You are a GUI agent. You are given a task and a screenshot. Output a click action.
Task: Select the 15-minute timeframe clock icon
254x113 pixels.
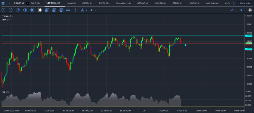click(18, 10)
